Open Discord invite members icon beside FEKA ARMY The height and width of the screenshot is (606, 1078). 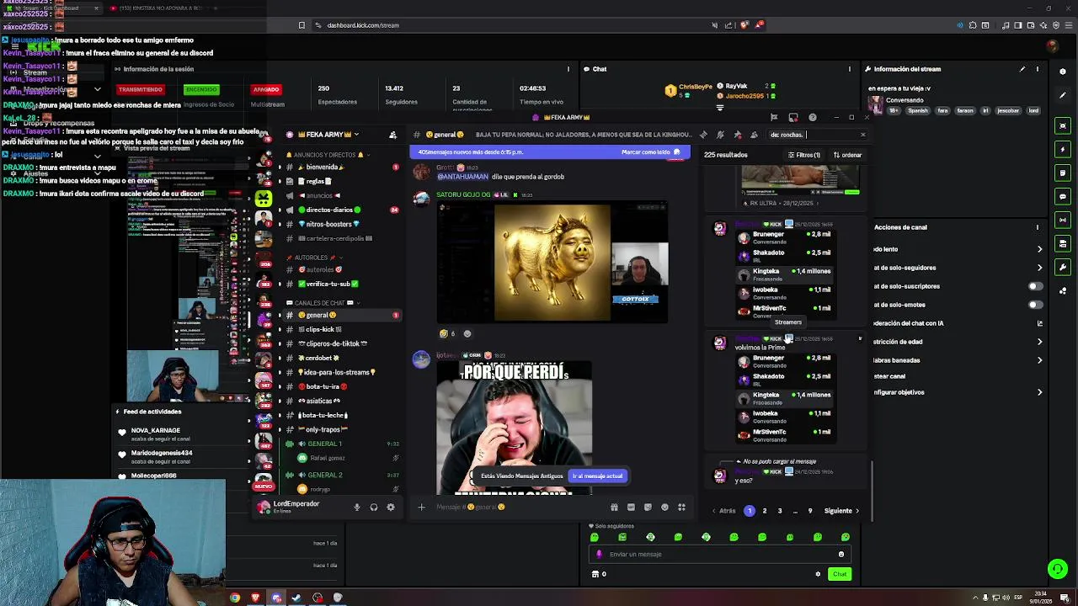[392, 135]
